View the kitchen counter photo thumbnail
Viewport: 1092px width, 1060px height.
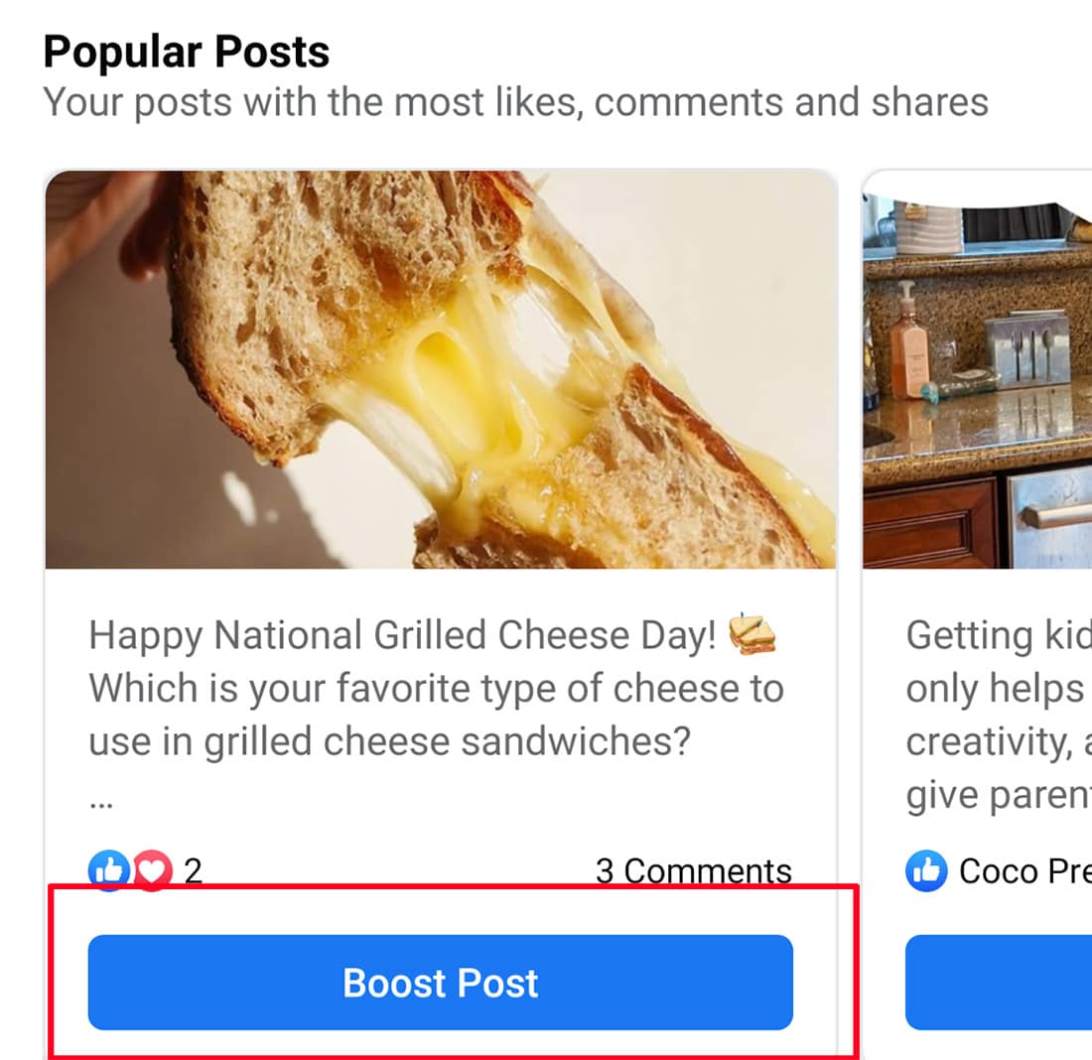pyautogui.click(x=978, y=367)
